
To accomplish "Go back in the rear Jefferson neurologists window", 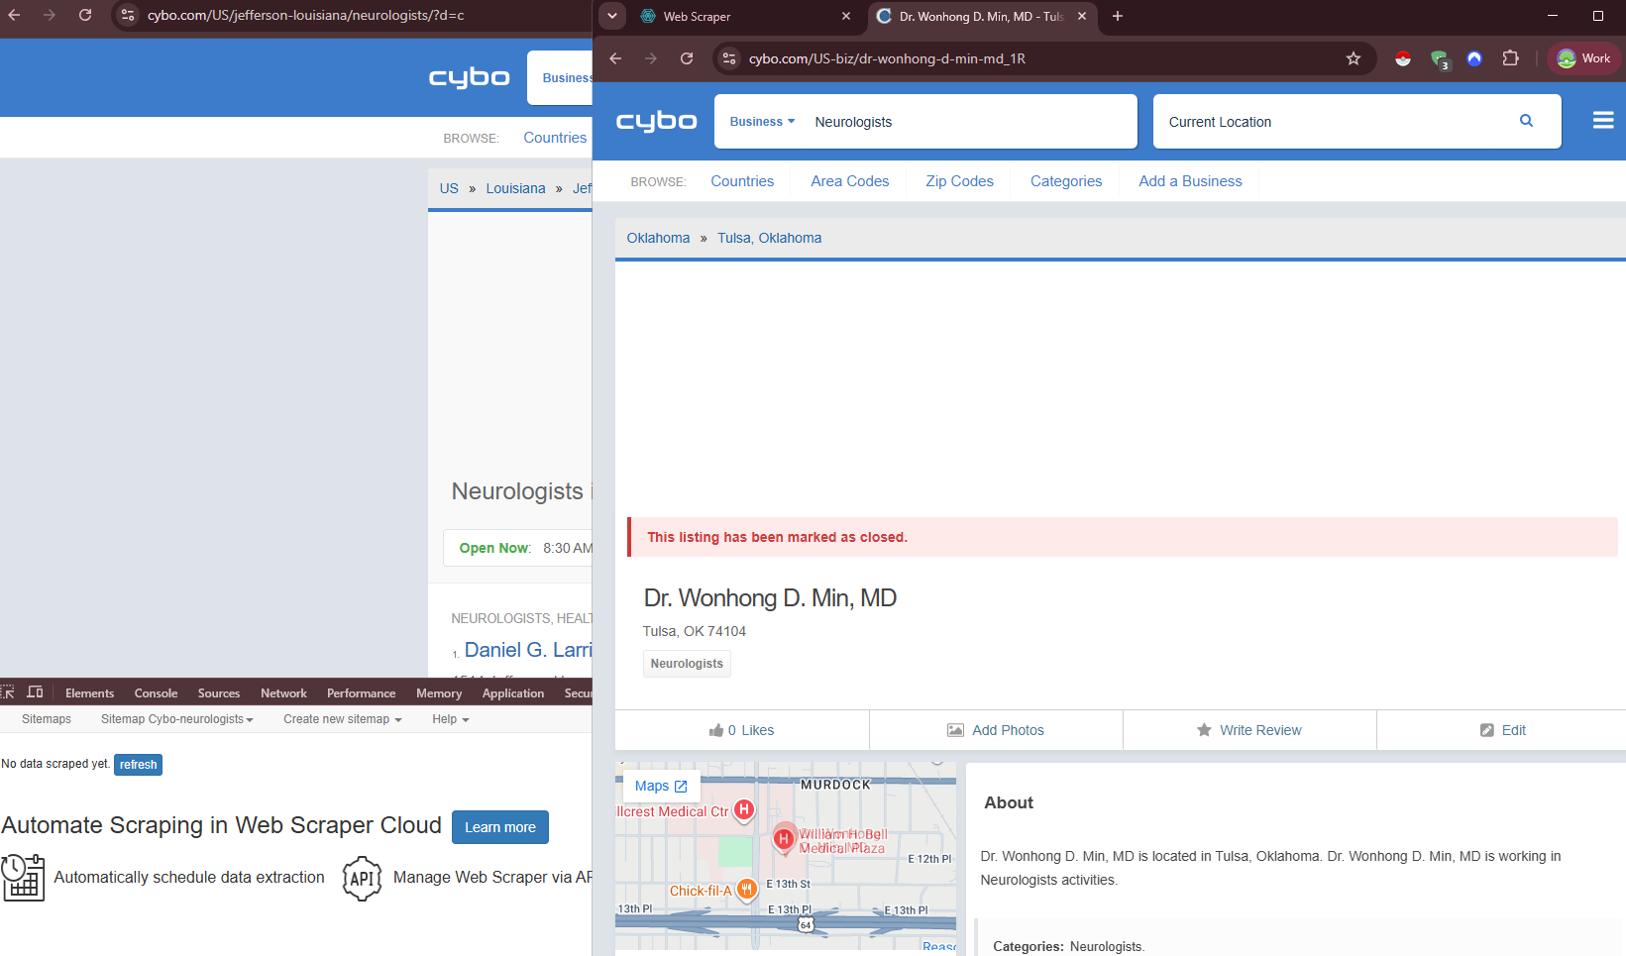I will [x=14, y=15].
